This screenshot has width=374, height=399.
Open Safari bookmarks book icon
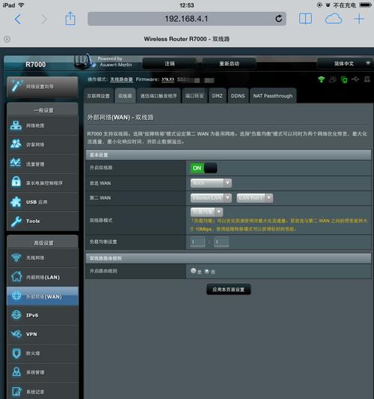[x=305, y=19]
